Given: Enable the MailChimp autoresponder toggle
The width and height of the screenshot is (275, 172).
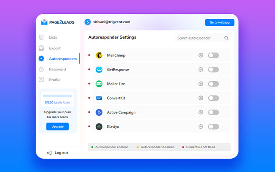Looking at the screenshot, I should point(213,55).
